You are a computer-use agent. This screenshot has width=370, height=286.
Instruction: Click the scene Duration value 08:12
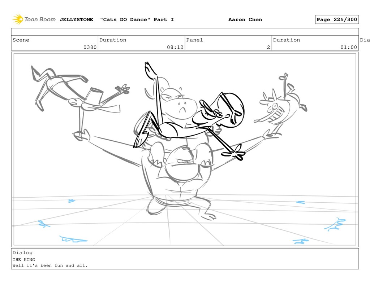(175, 47)
